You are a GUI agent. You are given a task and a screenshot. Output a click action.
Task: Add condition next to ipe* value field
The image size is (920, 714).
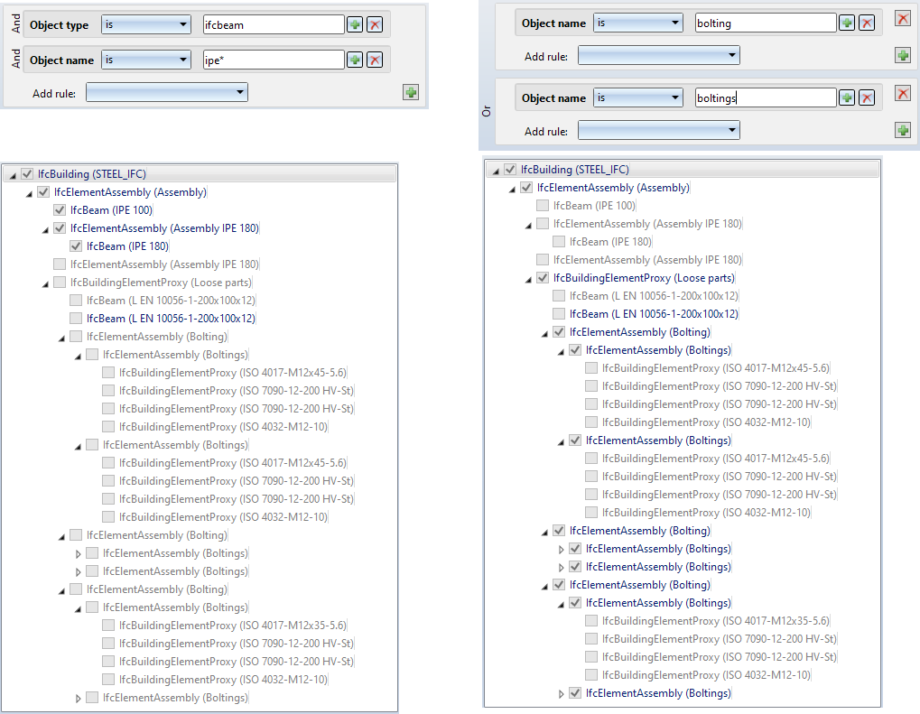(355, 60)
